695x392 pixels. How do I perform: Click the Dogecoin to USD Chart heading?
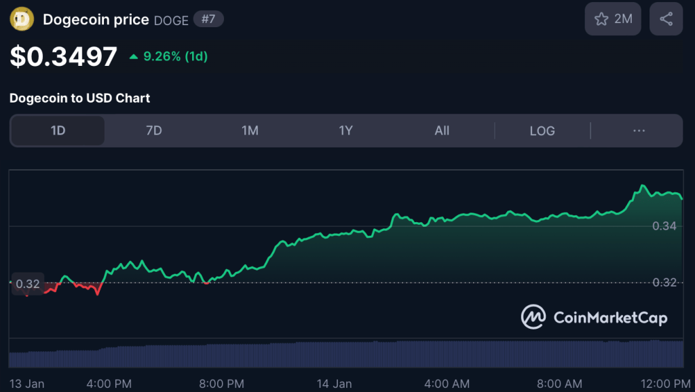(80, 98)
